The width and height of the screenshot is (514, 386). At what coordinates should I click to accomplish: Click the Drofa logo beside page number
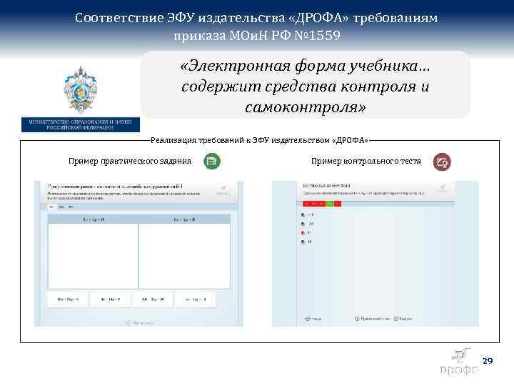coord(459,362)
